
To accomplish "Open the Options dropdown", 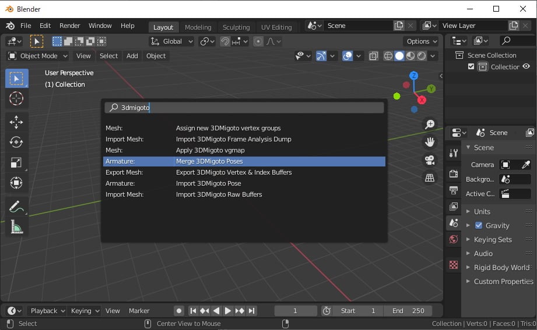I will (421, 41).
